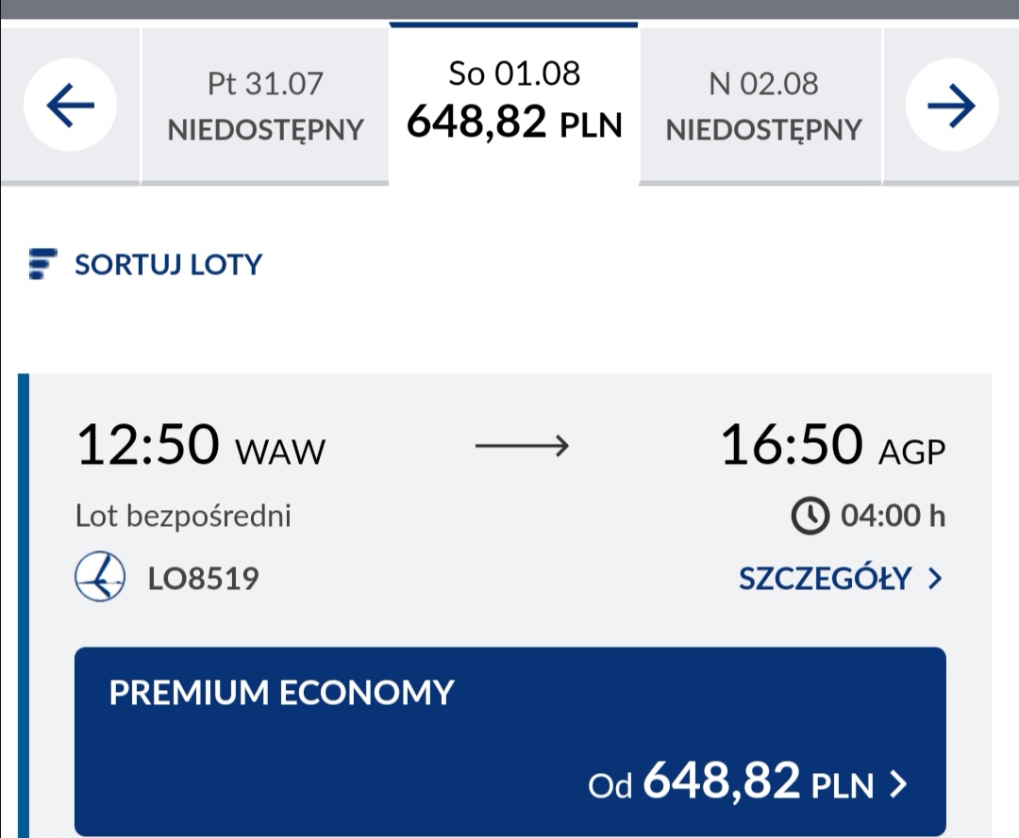Click the LOT airline crane logo
Viewport: 1019px width, 838px height.
100,576
